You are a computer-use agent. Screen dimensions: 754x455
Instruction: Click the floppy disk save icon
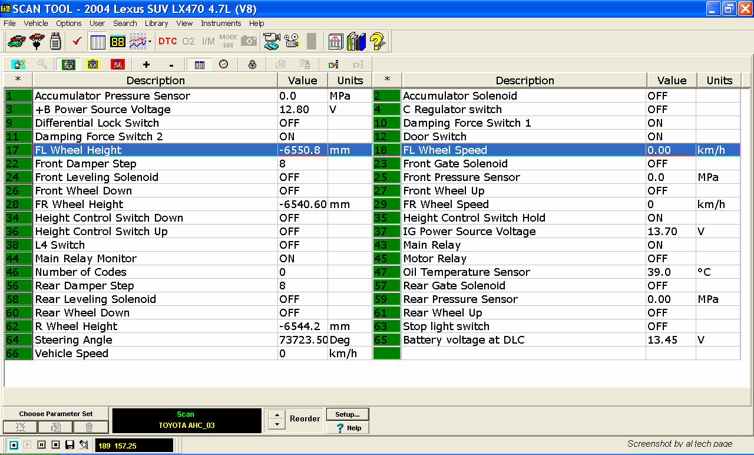(x=70, y=445)
